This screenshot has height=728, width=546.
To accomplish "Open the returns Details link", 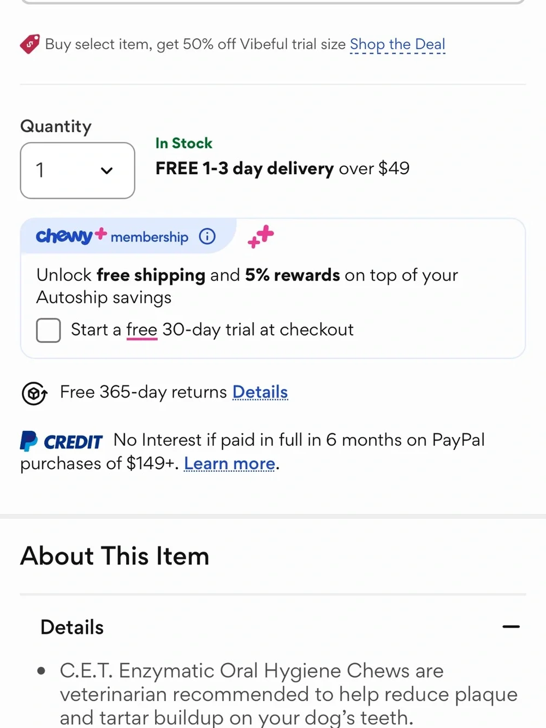I will (260, 392).
